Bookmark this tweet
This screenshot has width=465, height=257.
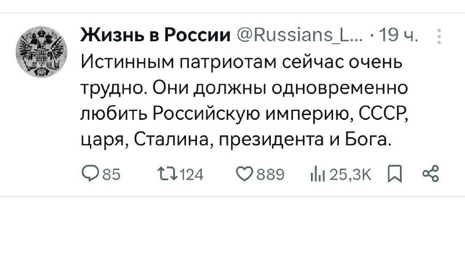(395, 174)
